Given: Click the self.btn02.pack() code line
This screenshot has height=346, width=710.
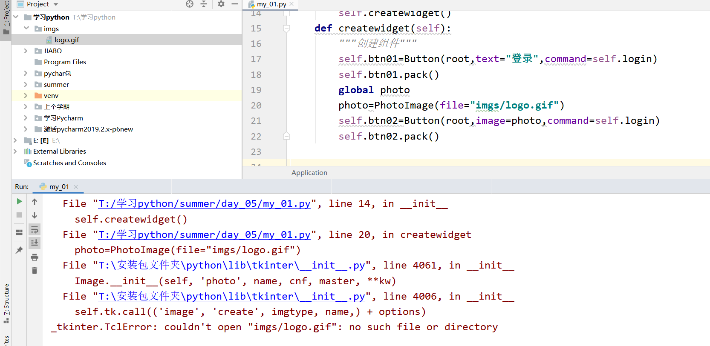Looking at the screenshot, I should [389, 136].
